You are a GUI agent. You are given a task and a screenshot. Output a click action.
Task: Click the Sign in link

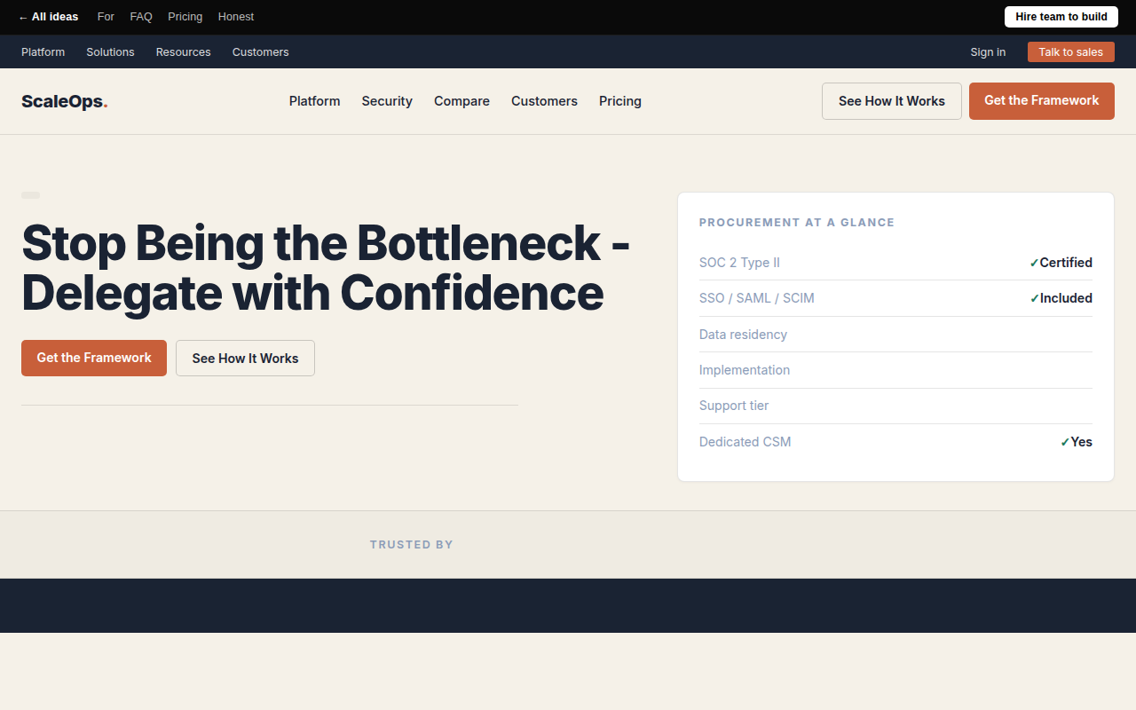[988, 52]
